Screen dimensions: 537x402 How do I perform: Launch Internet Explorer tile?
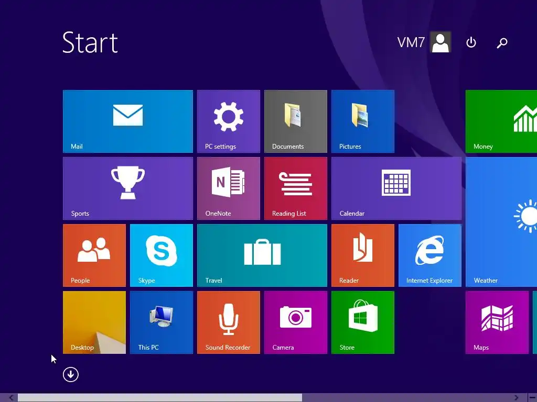[x=430, y=255]
